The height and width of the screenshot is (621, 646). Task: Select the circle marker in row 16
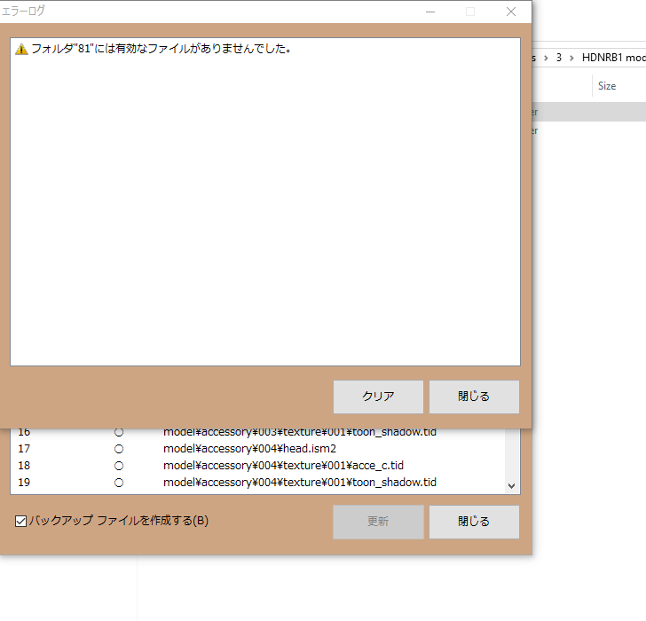[x=119, y=433]
